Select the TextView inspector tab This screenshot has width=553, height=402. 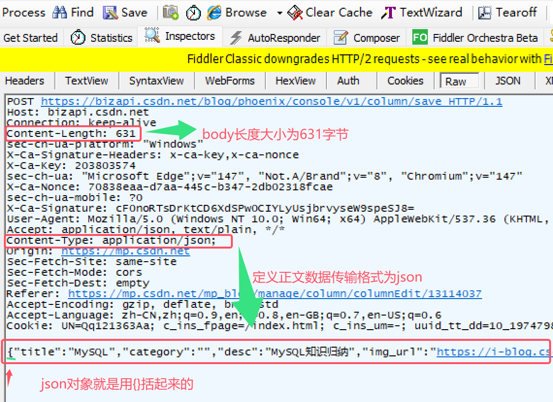pos(86,81)
